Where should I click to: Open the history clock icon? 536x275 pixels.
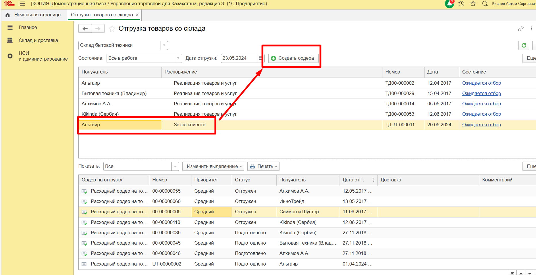462,4
